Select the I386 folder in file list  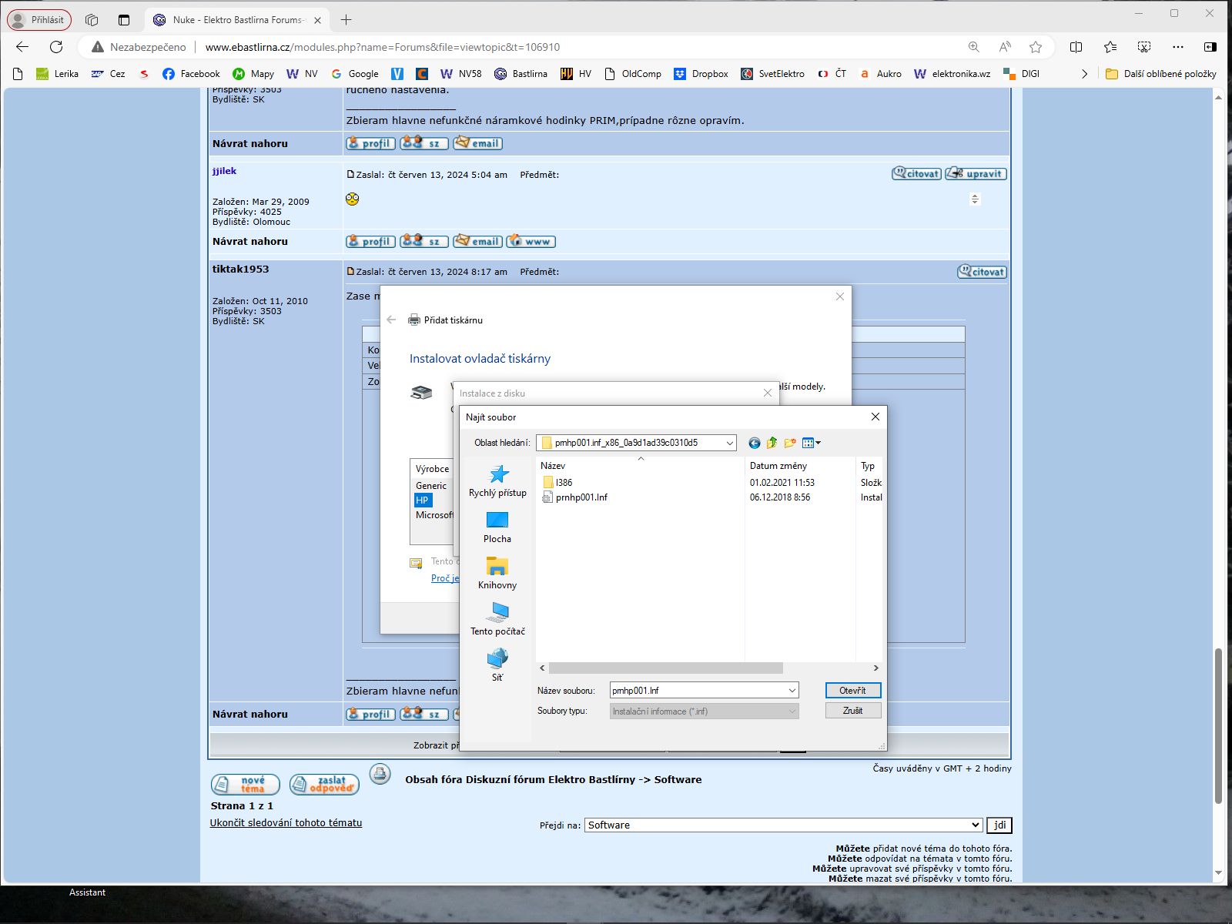(564, 483)
